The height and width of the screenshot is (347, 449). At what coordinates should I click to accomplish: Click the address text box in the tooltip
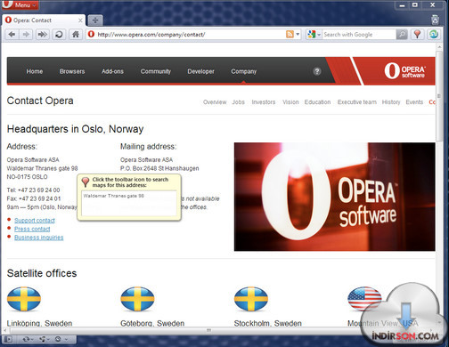129,203
